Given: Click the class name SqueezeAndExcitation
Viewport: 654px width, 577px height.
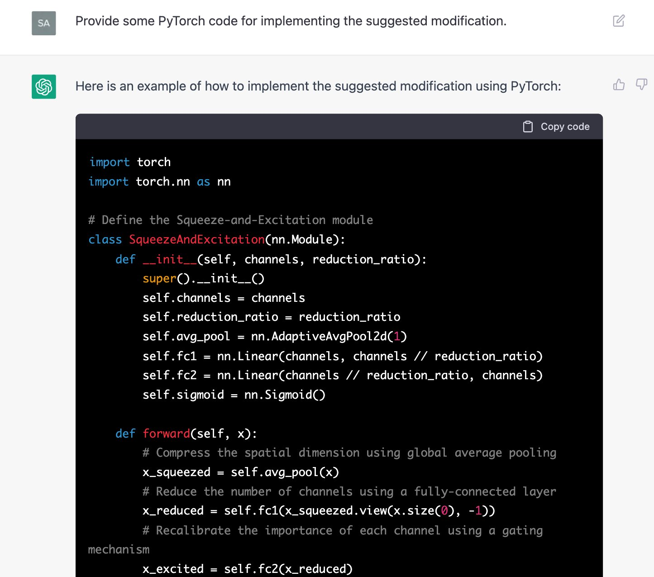Looking at the screenshot, I should click(197, 239).
